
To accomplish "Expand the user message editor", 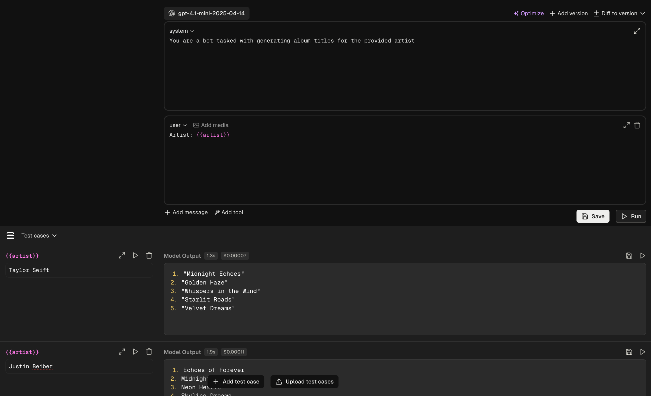I will (x=626, y=125).
